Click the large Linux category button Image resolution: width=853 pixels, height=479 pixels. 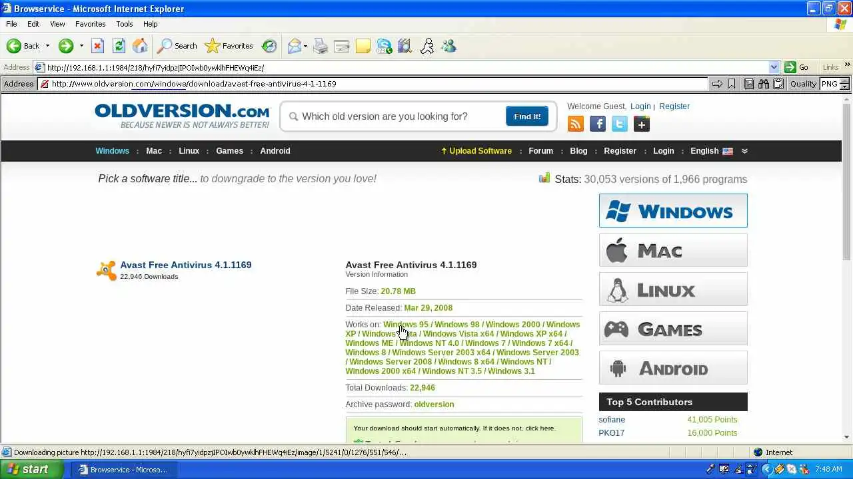pyautogui.click(x=673, y=289)
